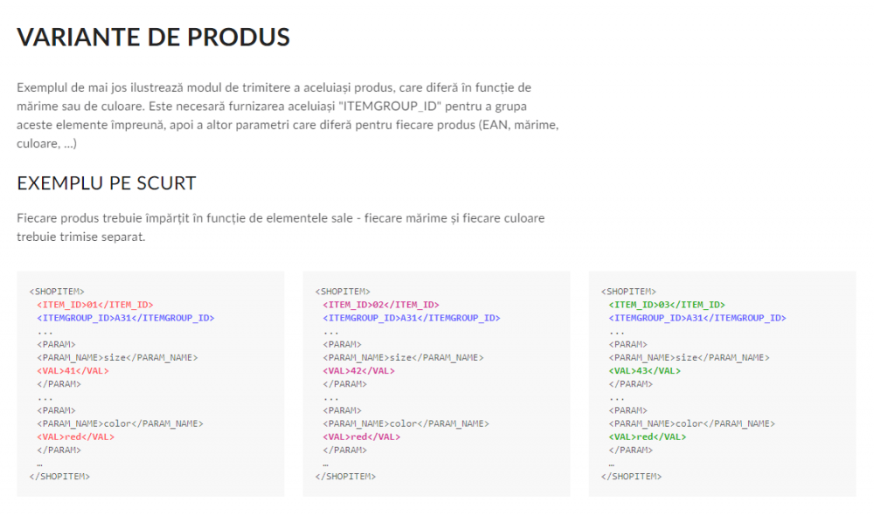Click the paragraph mentioning ITEMGROUP_ID
874x516 pixels.
pos(288,115)
